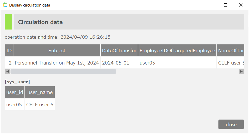Image resolution: width=249 pixels, height=134 pixels.
Task: Click the user_id column header
Action: (x=15, y=92)
